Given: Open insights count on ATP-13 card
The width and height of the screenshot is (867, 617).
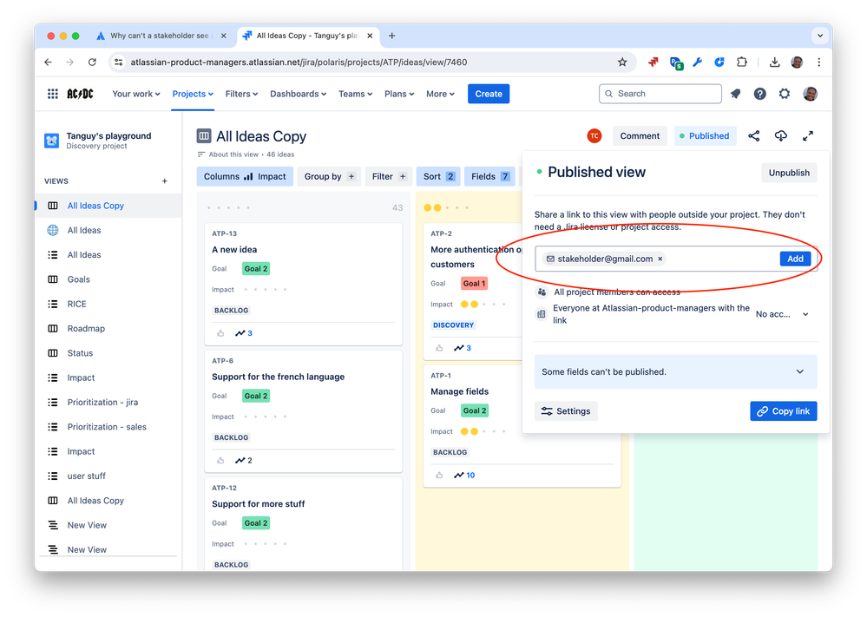Looking at the screenshot, I should 244,333.
